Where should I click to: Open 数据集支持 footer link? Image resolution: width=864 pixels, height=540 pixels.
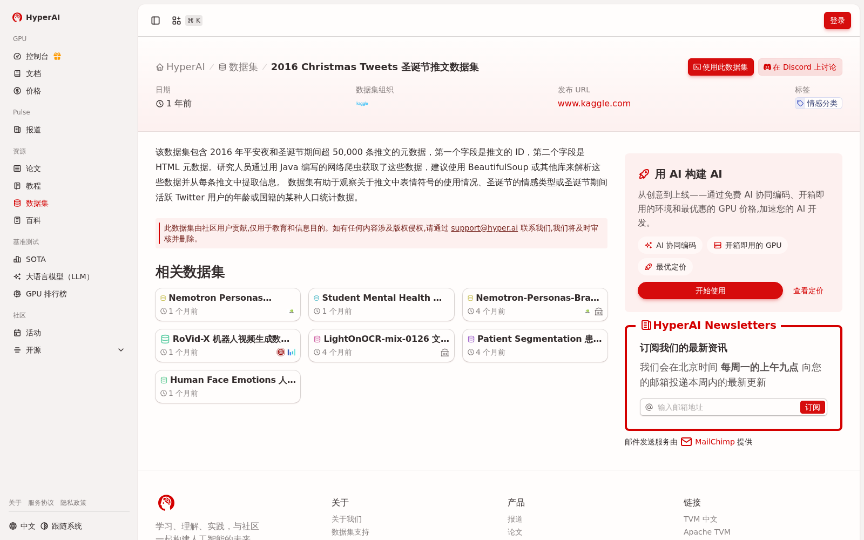pos(350,532)
